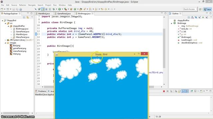Screen dimensions: 213x119
Task: Collapse the SloppyBird project node
Action: (2, 20)
